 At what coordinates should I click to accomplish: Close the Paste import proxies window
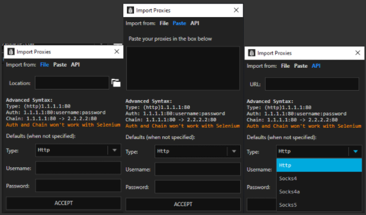[x=236, y=10]
